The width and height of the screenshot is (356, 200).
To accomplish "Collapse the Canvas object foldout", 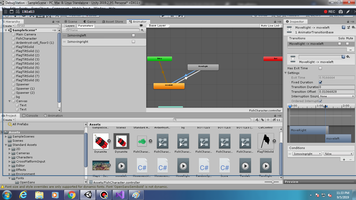I will pos(10,101).
